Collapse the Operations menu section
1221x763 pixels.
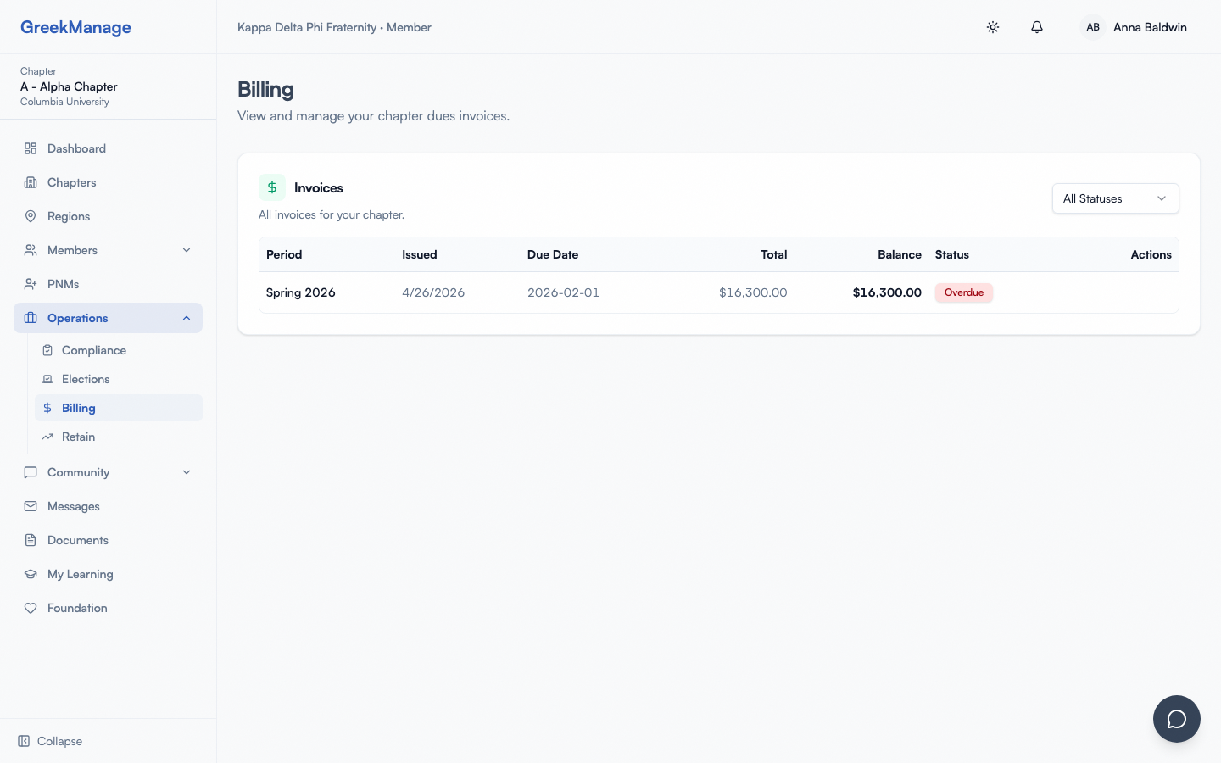pos(187,318)
